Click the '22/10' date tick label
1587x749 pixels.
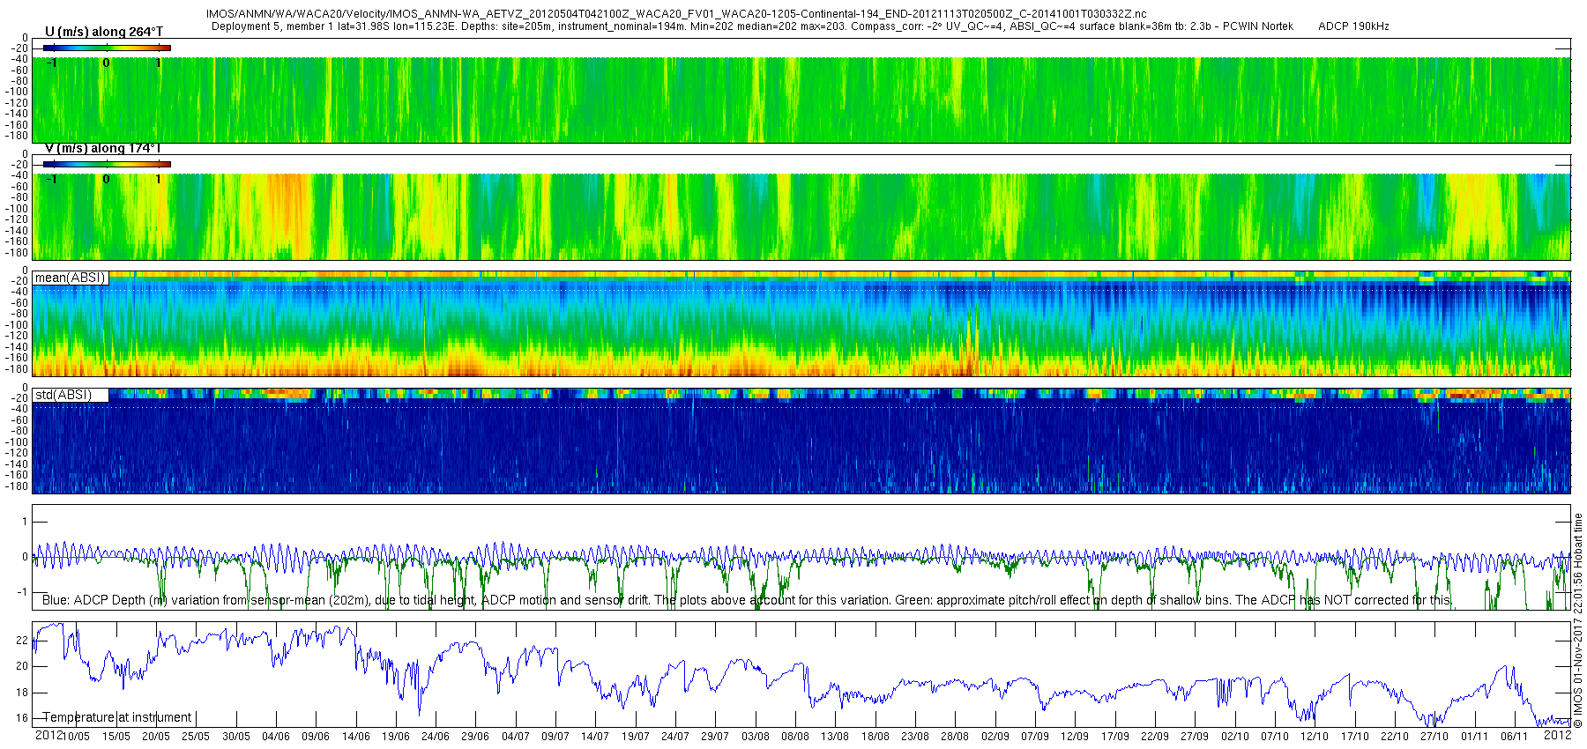[1395, 737]
